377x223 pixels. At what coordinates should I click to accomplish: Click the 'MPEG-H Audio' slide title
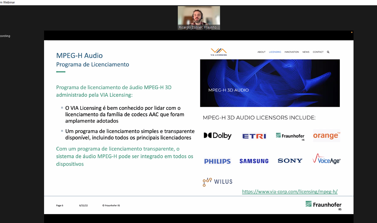[x=79, y=56]
